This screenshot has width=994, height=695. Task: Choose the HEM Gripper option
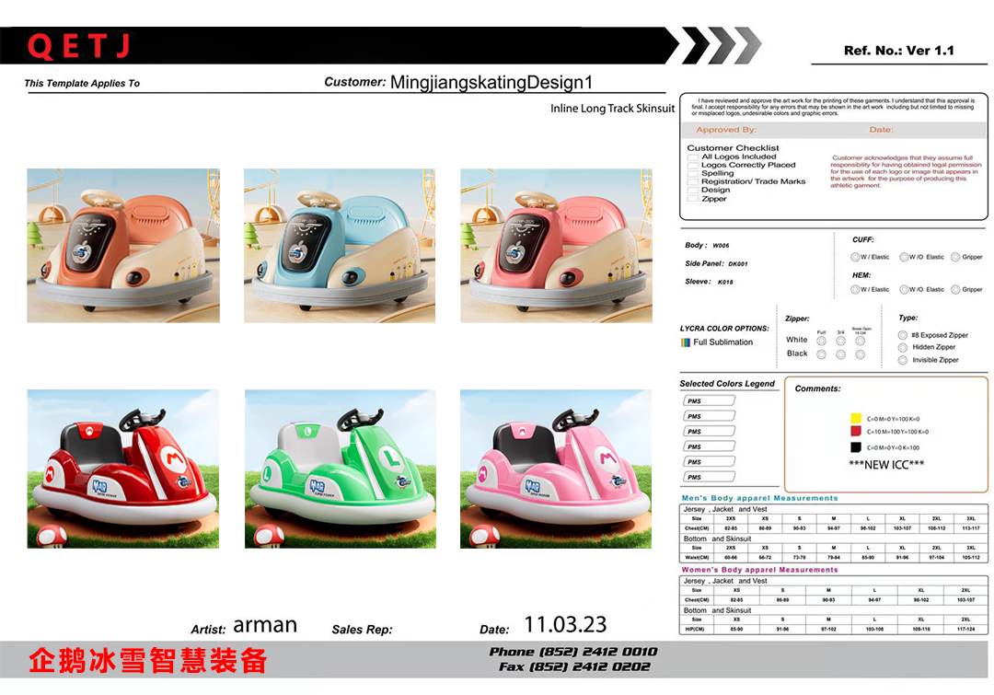955,289
